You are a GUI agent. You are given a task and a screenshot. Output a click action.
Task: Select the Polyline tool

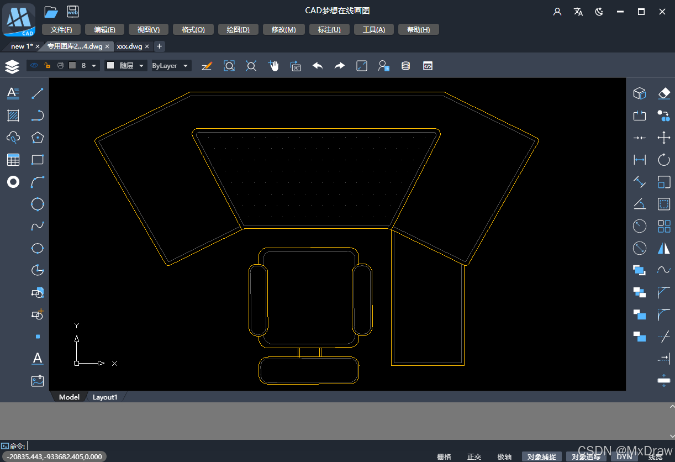coord(38,116)
